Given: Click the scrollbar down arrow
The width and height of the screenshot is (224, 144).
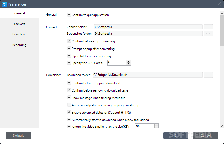Looking at the screenshot, I should pyautogui.click(x=222, y=126).
